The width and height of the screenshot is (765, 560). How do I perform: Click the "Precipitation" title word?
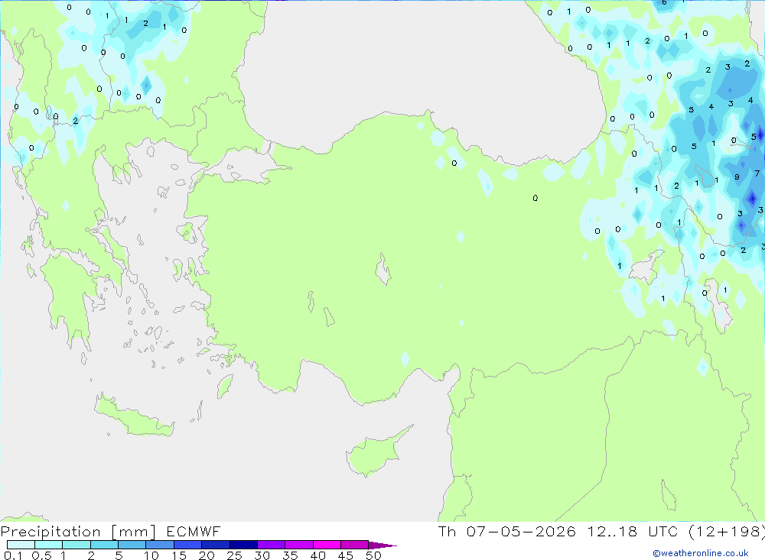pyautogui.click(x=50, y=532)
